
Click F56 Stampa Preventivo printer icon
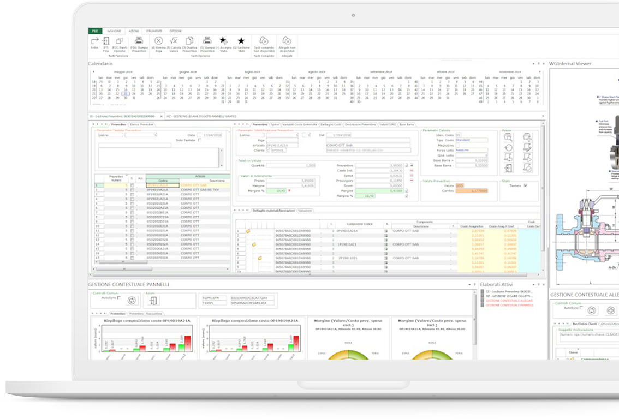tap(139, 40)
